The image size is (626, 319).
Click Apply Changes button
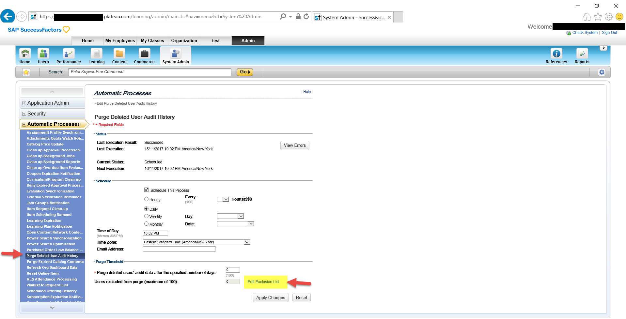pyautogui.click(x=271, y=297)
